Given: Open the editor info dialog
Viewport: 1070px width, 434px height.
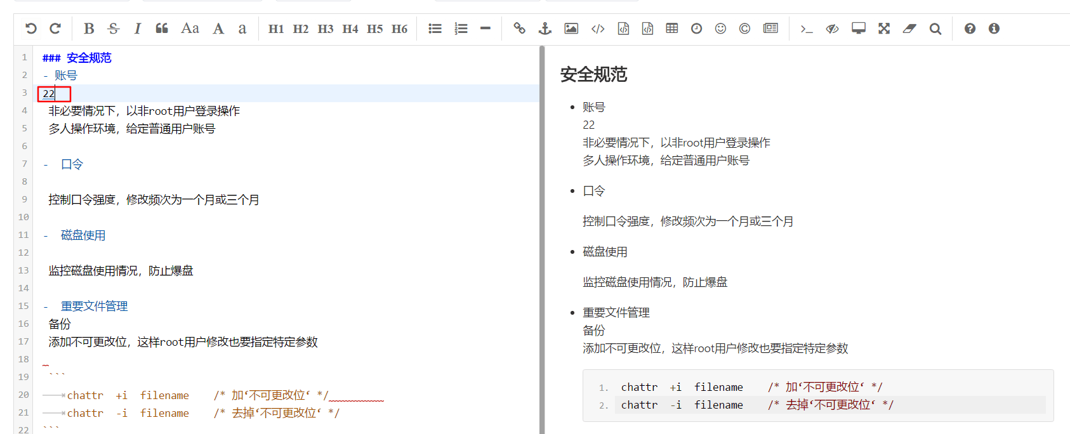Looking at the screenshot, I should [x=994, y=29].
